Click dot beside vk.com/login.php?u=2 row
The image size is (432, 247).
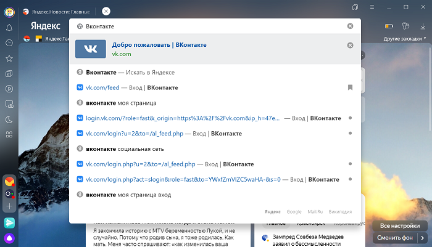tap(350, 164)
